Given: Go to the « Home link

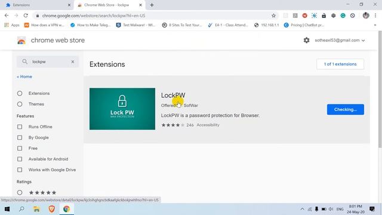Looking at the screenshot, I should pyautogui.click(x=24, y=76).
